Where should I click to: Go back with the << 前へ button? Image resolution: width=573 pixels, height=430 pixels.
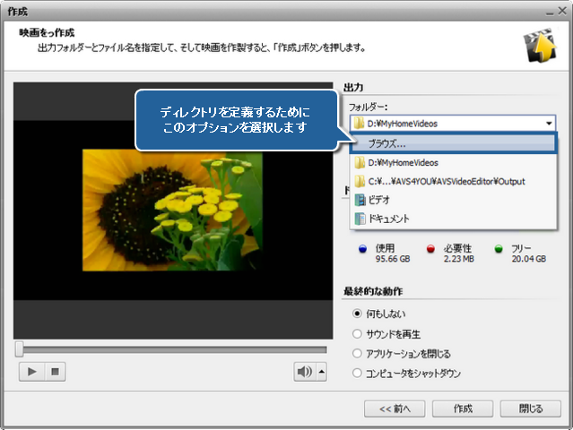point(395,408)
